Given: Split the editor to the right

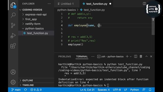Looking at the screenshot, I should pyautogui.click(x=144, y=4).
